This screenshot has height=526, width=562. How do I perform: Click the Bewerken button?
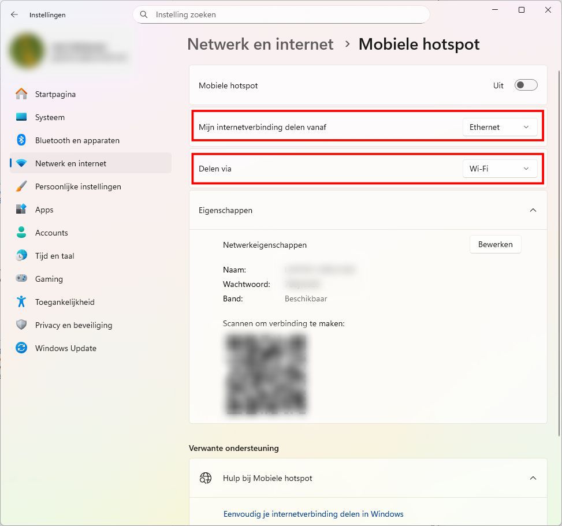point(495,244)
